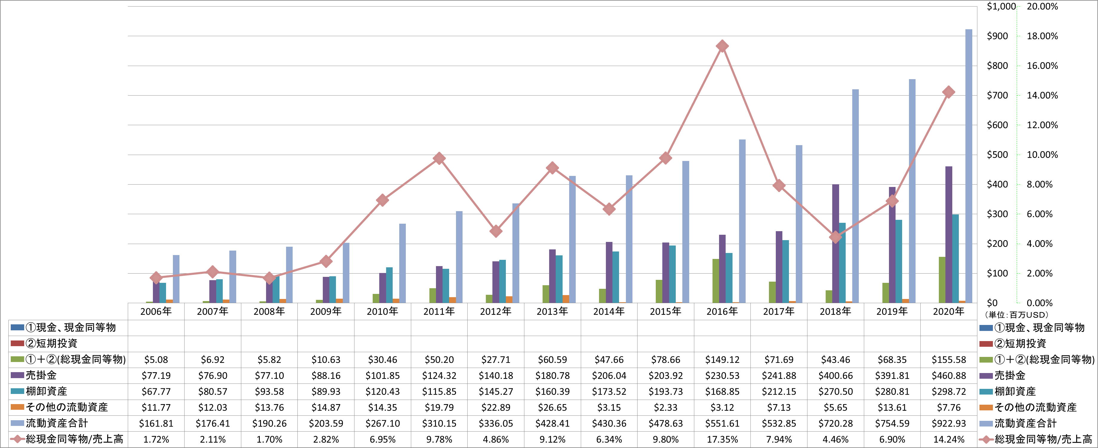Click the green swatch of ①+②(総現金同等物) table row
Viewport: 1098px width, 448px height.
[x=17, y=359]
